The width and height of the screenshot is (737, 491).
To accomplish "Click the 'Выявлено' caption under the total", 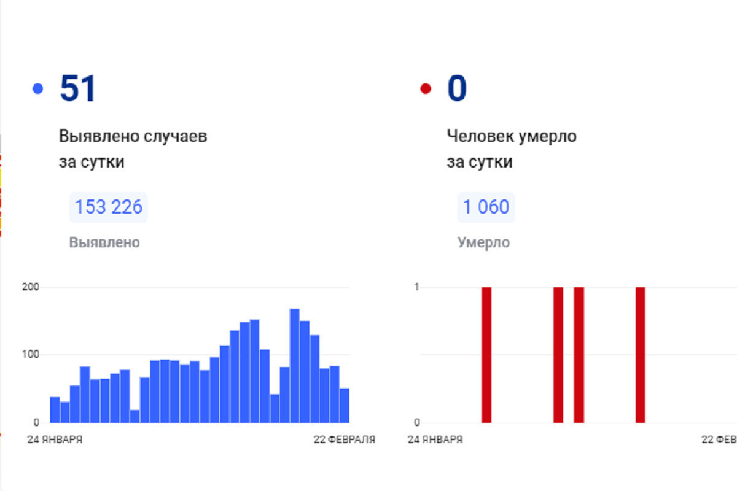I will pos(104,242).
